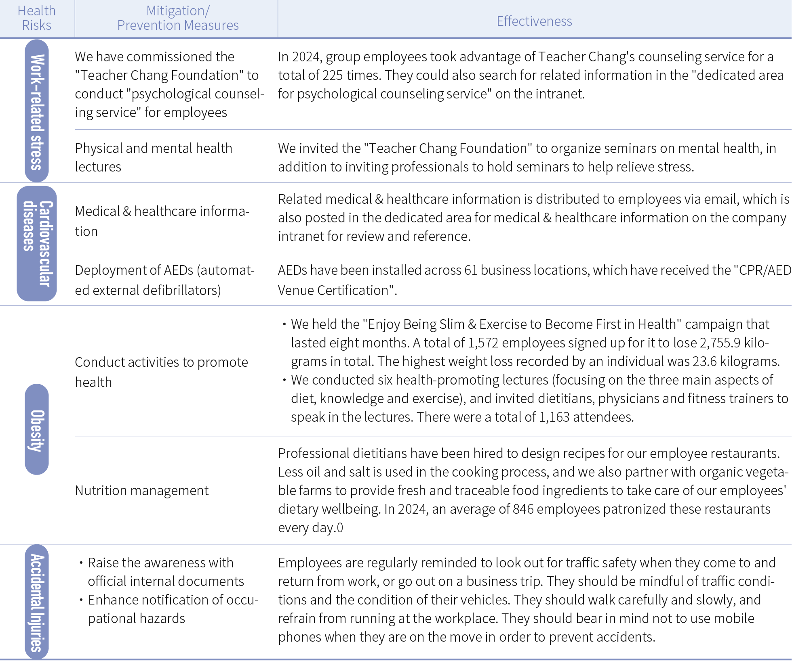Viewport: 792px width, 661px height.
Task: Select the Cardiovascular diseases vertical label
Action: [x=37, y=243]
